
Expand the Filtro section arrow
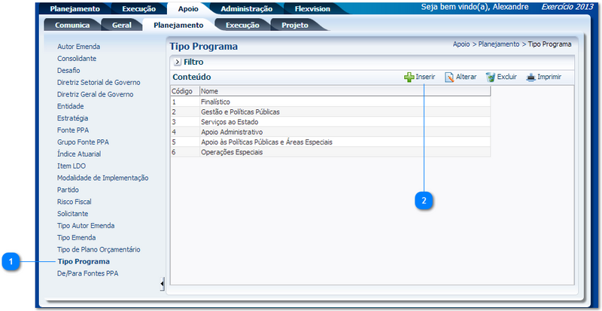pyautogui.click(x=178, y=63)
